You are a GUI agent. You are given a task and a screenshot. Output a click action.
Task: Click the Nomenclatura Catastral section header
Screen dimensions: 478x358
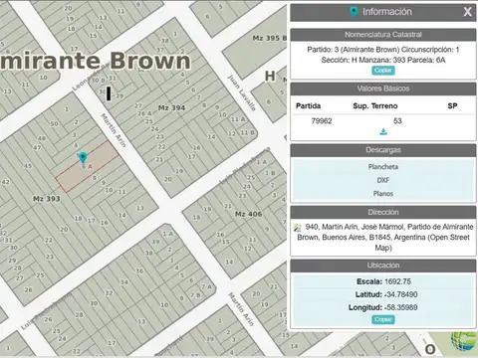pyautogui.click(x=383, y=35)
